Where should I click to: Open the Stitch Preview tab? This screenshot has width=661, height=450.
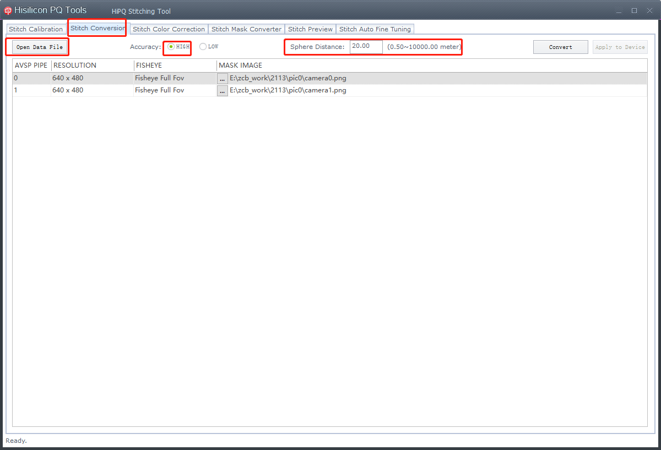(310, 29)
